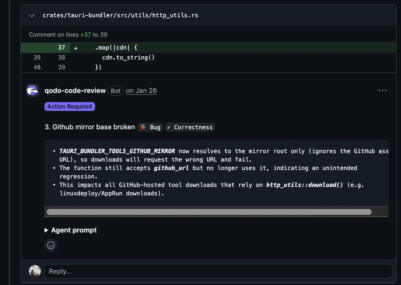
Task: Focus the Reply... input field
Action: pyautogui.click(x=218, y=271)
